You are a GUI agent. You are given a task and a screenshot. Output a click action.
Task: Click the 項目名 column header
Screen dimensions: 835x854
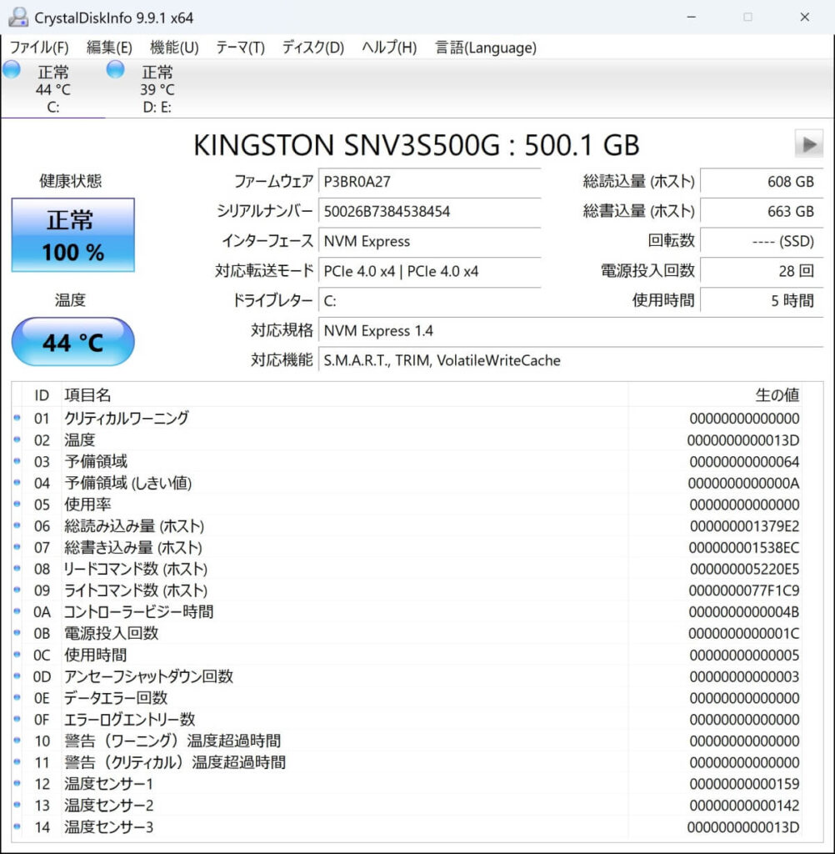(344, 395)
